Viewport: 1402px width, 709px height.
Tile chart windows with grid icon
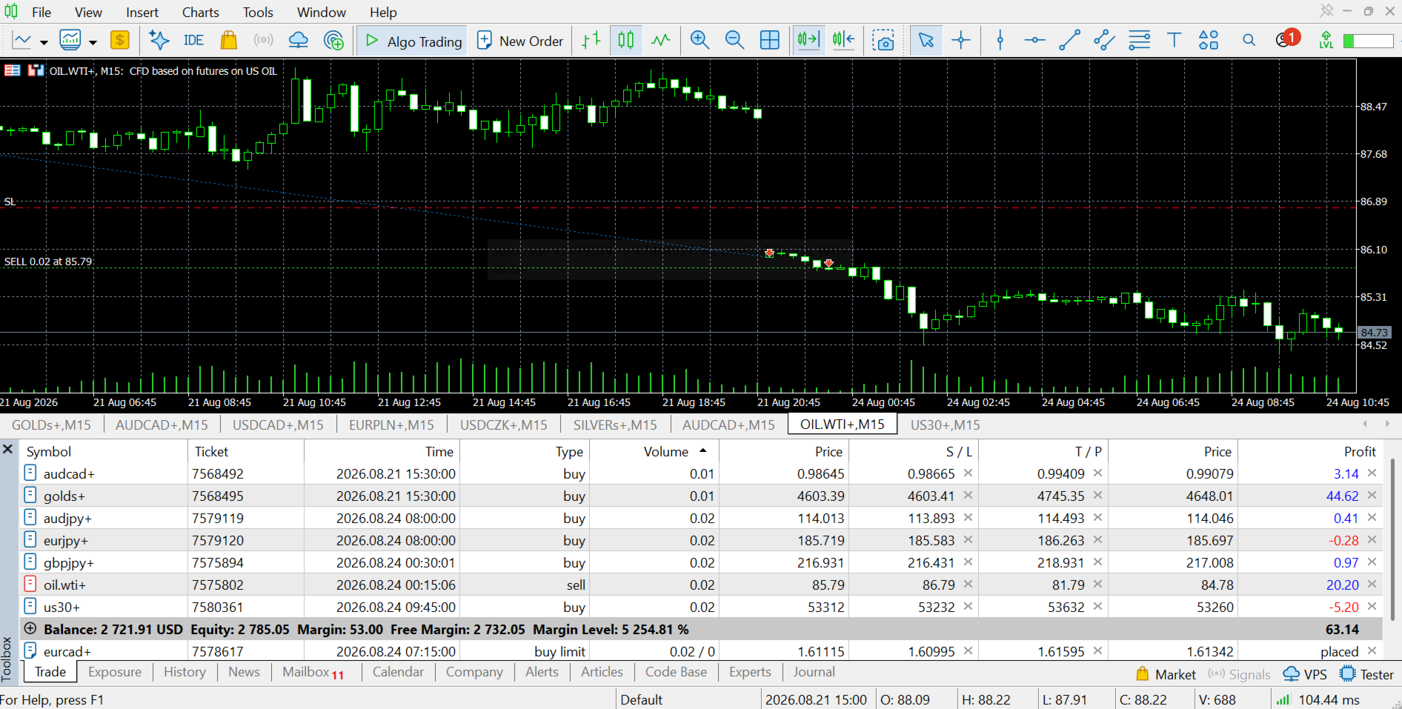coord(770,40)
